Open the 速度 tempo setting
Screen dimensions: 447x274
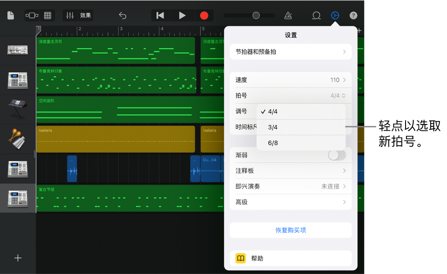[x=290, y=80]
